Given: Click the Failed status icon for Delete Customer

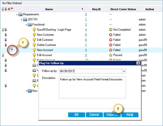Looking at the screenshot, I should [111, 45].
